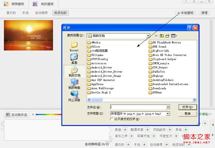Click scroll left arrow in file list
This screenshot has width=215, height=148.
click(89, 100)
